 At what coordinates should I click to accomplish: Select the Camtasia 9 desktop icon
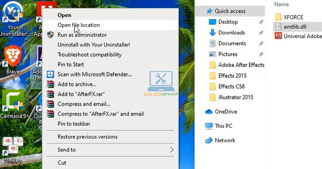click(13, 104)
